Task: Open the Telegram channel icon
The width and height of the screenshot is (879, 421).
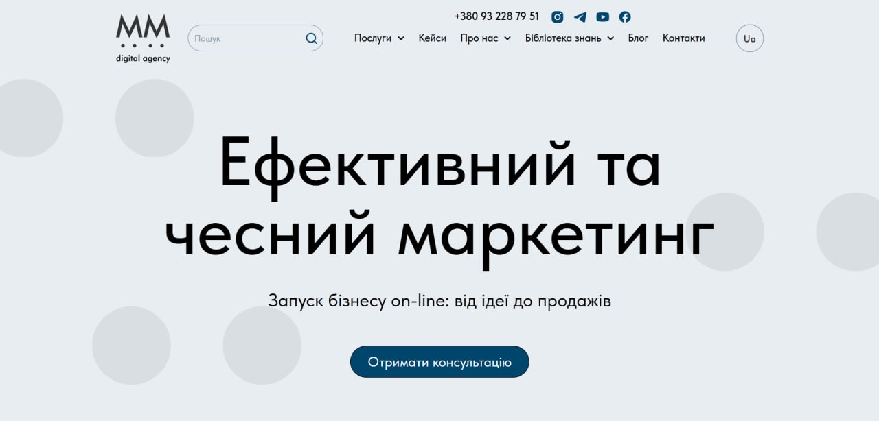Action: click(580, 17)
